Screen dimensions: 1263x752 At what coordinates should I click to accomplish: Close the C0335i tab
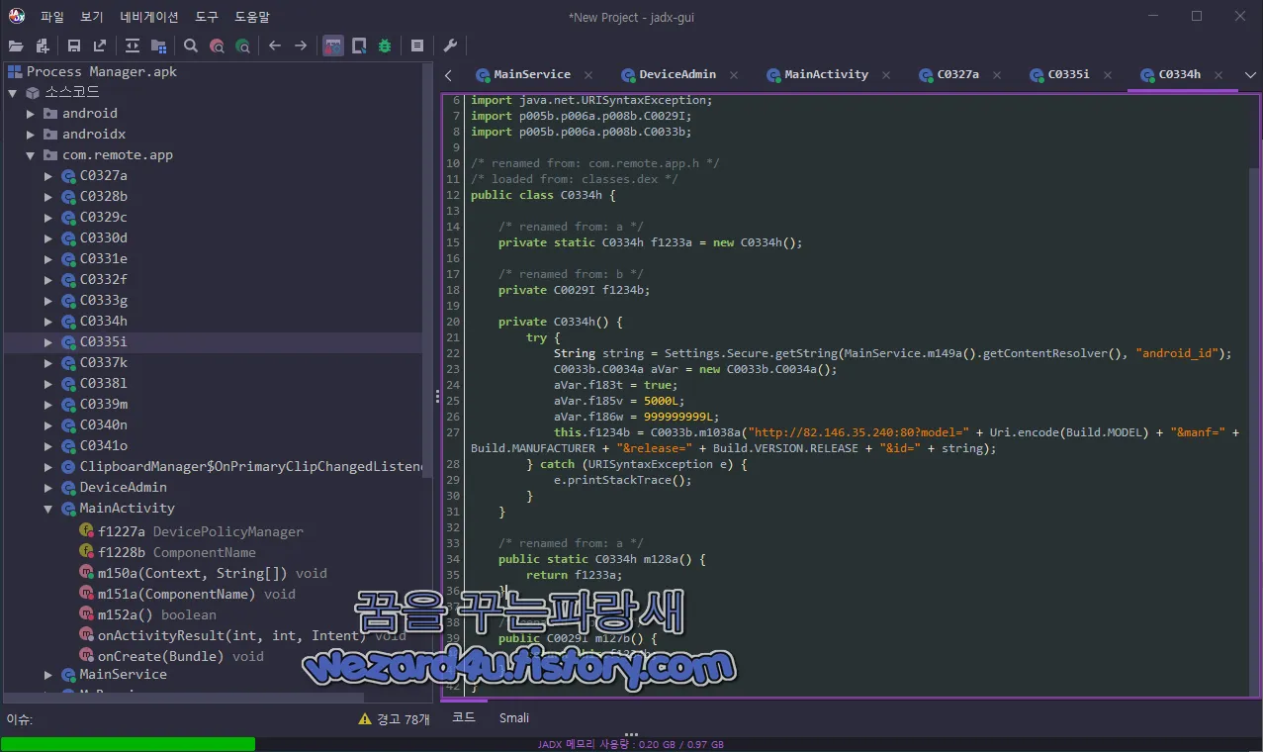coord(1108,75)
